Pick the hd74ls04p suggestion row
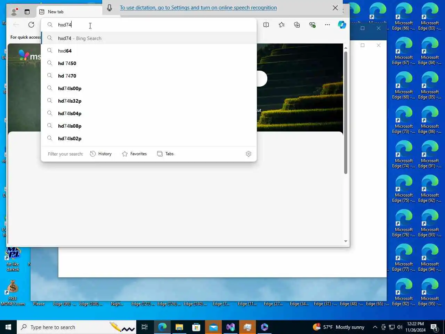The image size is (445, 334). [x=149, y=113]
